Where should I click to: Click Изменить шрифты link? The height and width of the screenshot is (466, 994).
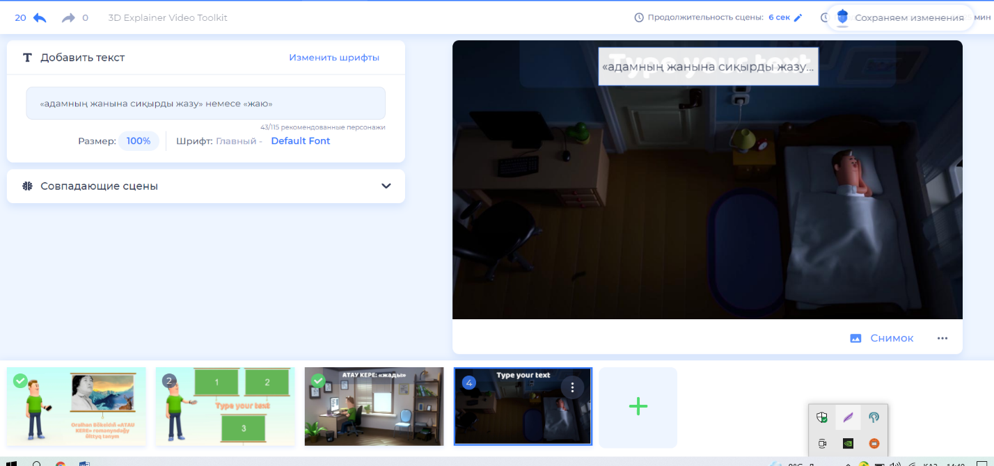[x=334, y=58]
